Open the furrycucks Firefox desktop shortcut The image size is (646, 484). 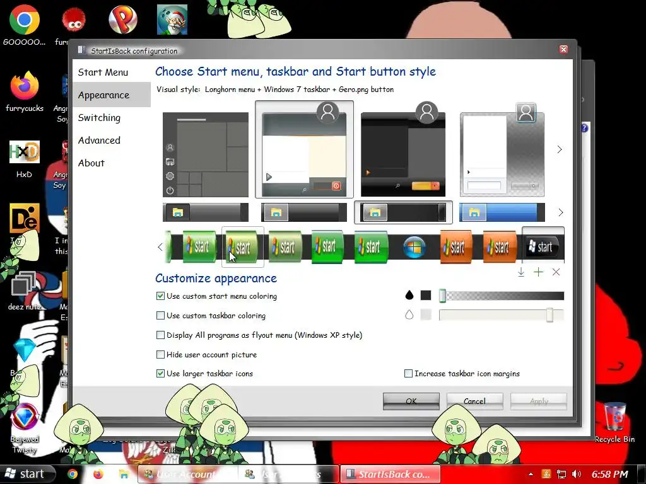(25, 91)
